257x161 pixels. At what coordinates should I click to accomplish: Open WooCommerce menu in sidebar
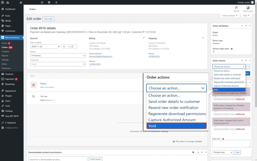point(12,37)
